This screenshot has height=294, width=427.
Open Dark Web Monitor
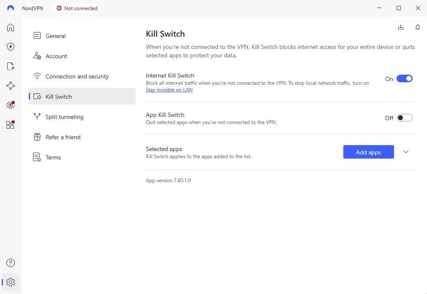coord(10,105)
